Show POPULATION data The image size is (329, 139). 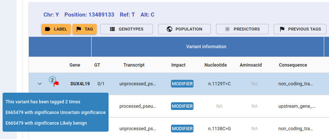tap(184, 29)
